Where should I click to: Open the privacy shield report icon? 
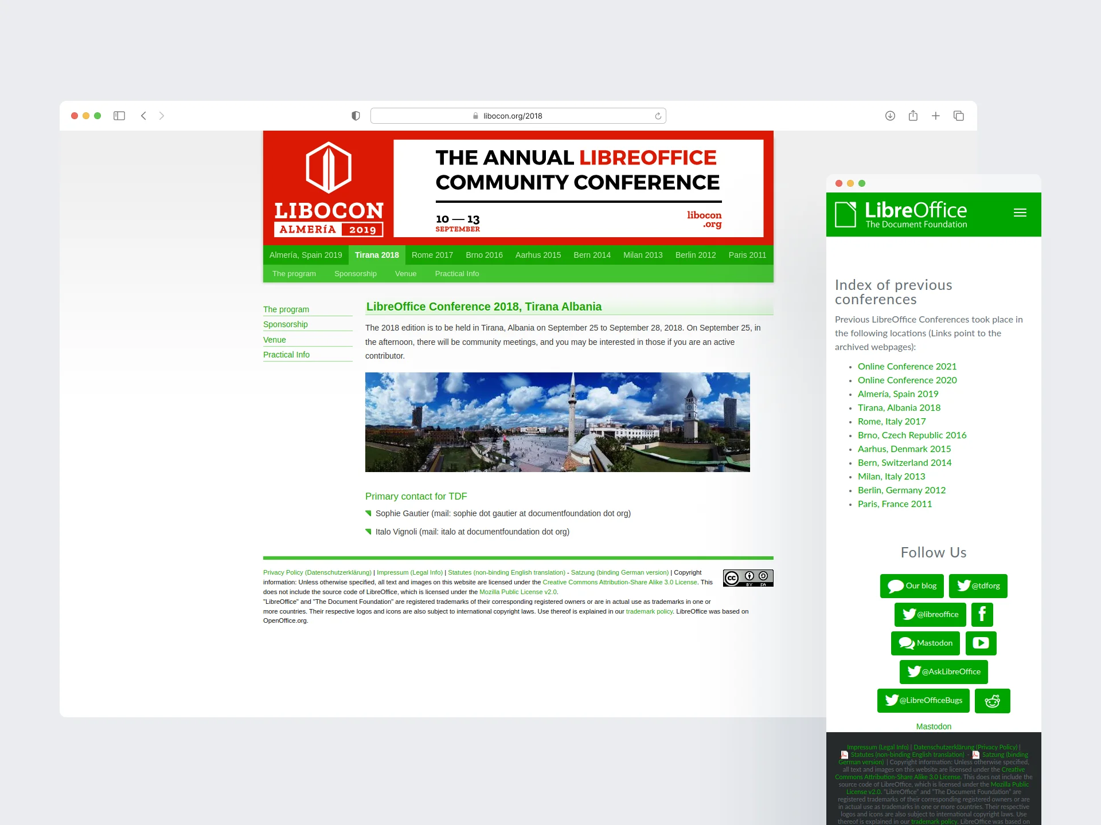[356, 116]
